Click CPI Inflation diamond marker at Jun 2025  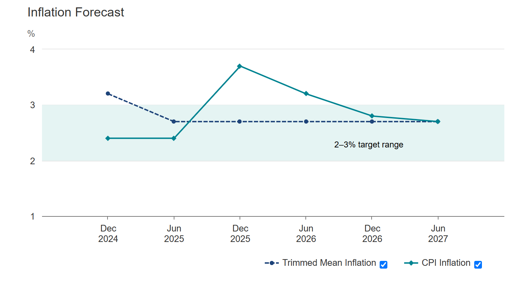pyautogui.click(x=174, y=138)
